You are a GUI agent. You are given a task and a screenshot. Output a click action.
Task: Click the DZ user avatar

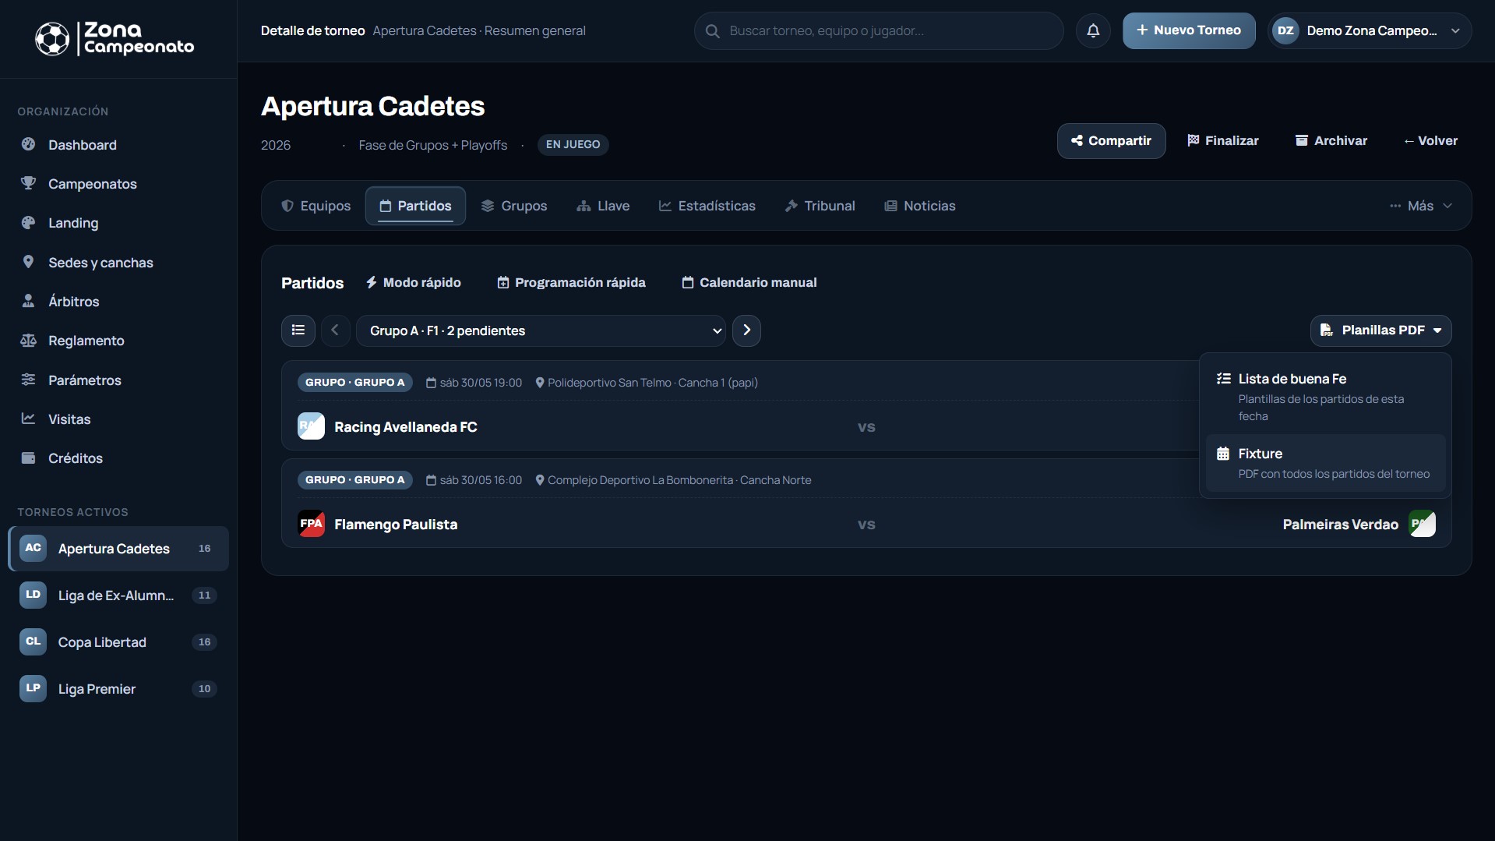(1285, 31)
